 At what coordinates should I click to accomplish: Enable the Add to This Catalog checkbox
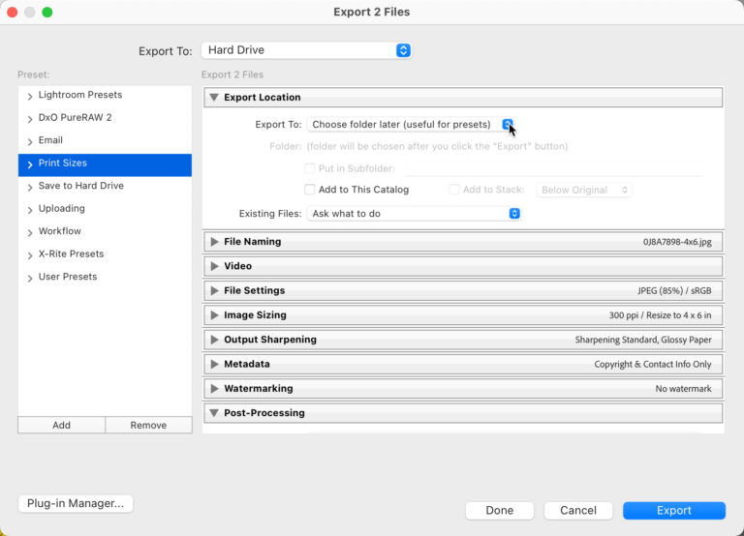click(310, 190)
